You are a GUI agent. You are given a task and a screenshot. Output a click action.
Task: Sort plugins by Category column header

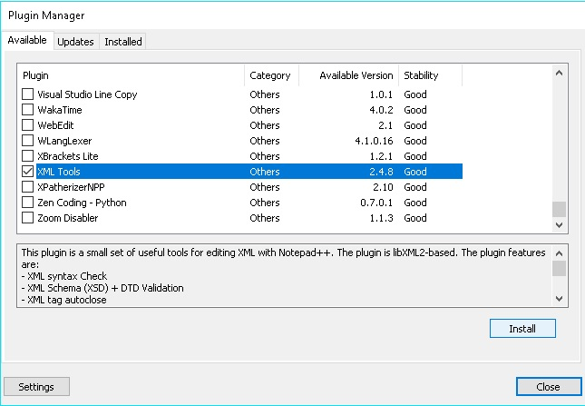(x=271, y=75)
